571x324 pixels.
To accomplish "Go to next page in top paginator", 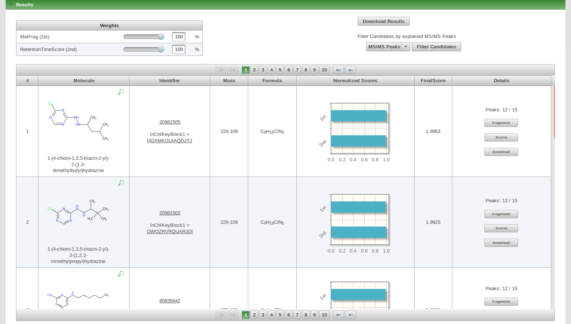I will coord(338,70).
